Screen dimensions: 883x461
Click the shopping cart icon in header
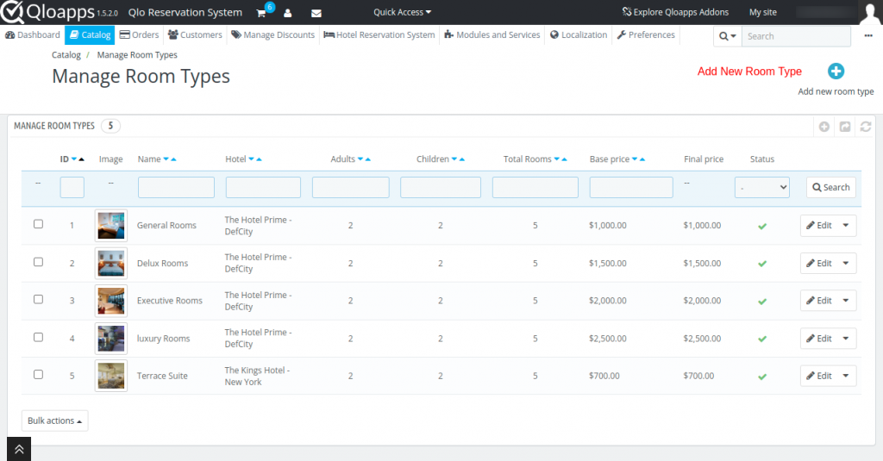coord(261,13)
